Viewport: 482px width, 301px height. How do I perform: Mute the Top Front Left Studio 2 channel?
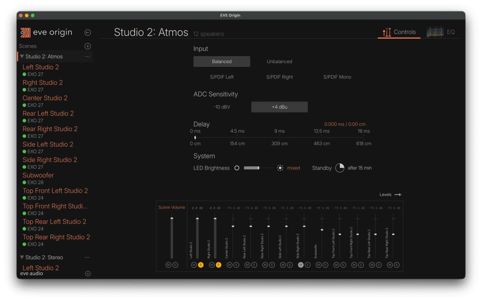coord(336,265)
